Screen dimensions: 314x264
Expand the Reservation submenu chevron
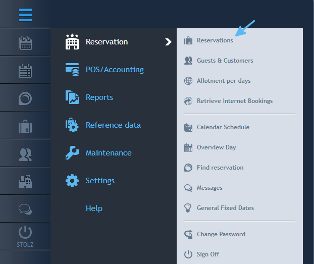tap(168, 42)
